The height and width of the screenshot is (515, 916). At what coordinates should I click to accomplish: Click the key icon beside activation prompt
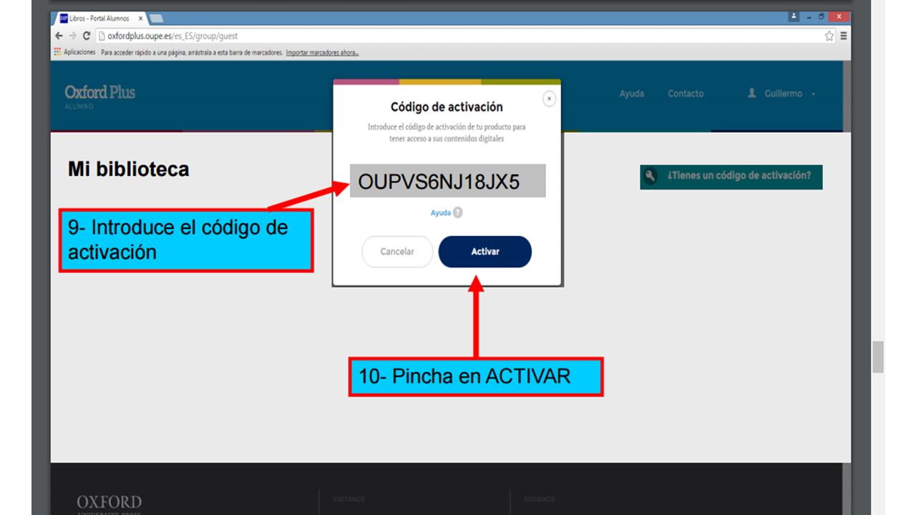pyautogui.click(x=650, y=176)
